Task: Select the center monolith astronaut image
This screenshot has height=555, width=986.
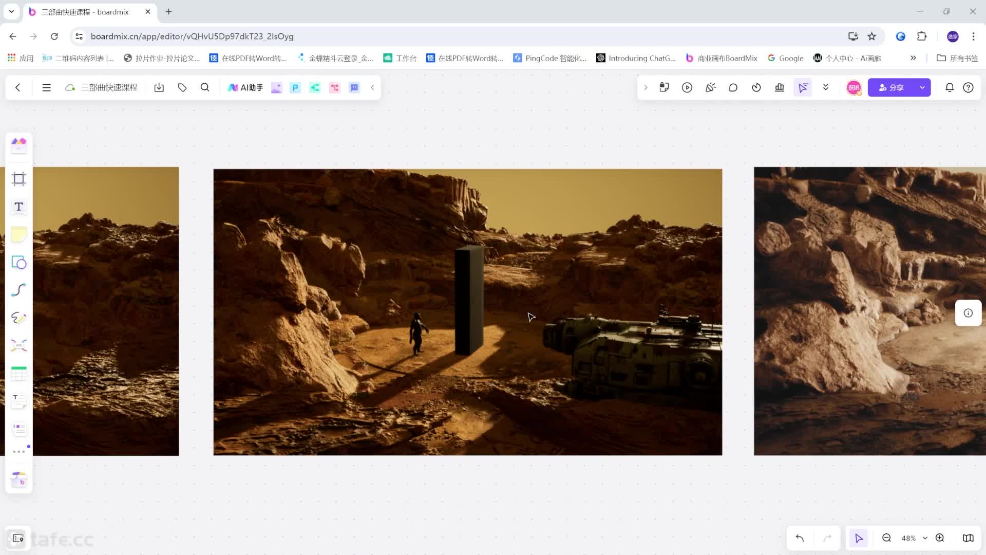Action: tap(467, 312)
